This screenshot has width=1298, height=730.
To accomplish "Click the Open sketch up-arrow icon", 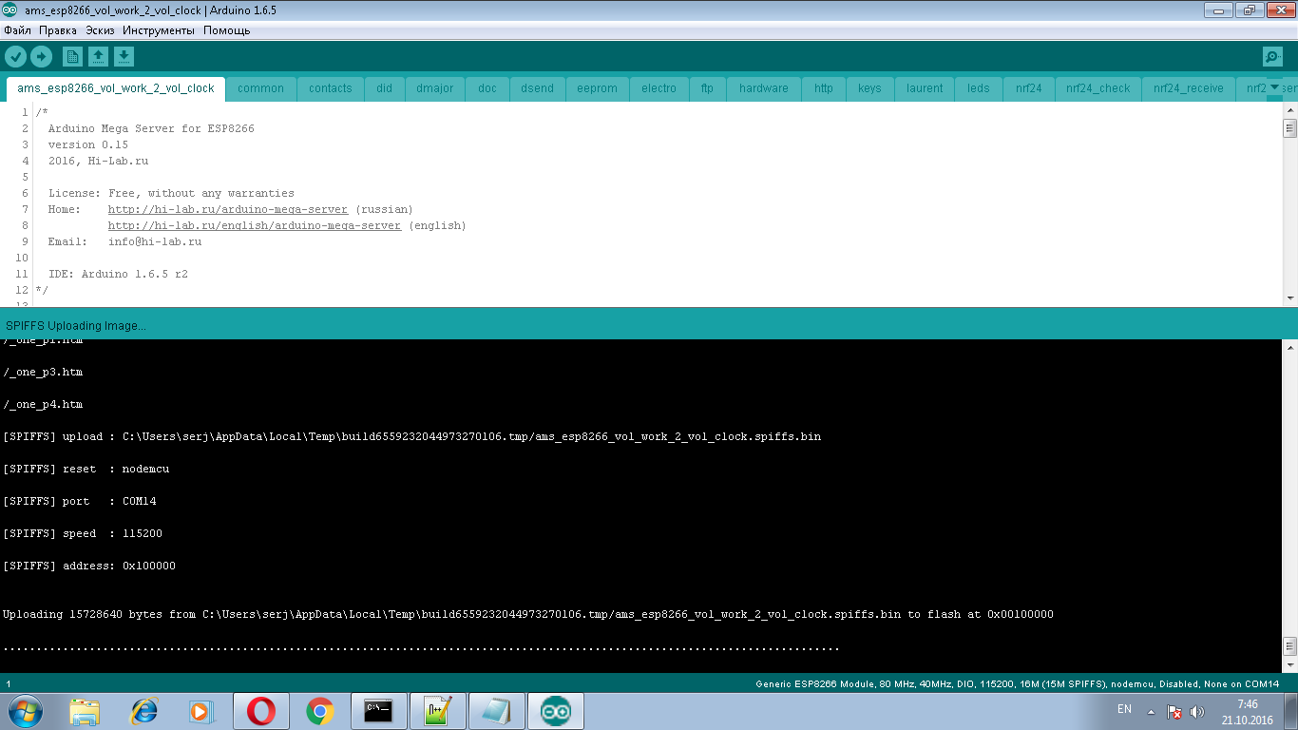I will (x=98, y=57).
